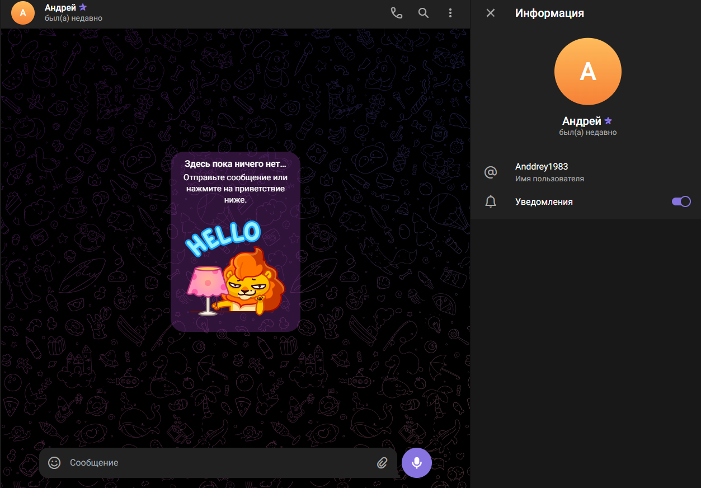This screenshot has width=701, height=488.
Task: Copy the username Anddrey1983
Action: coord(541,167)
